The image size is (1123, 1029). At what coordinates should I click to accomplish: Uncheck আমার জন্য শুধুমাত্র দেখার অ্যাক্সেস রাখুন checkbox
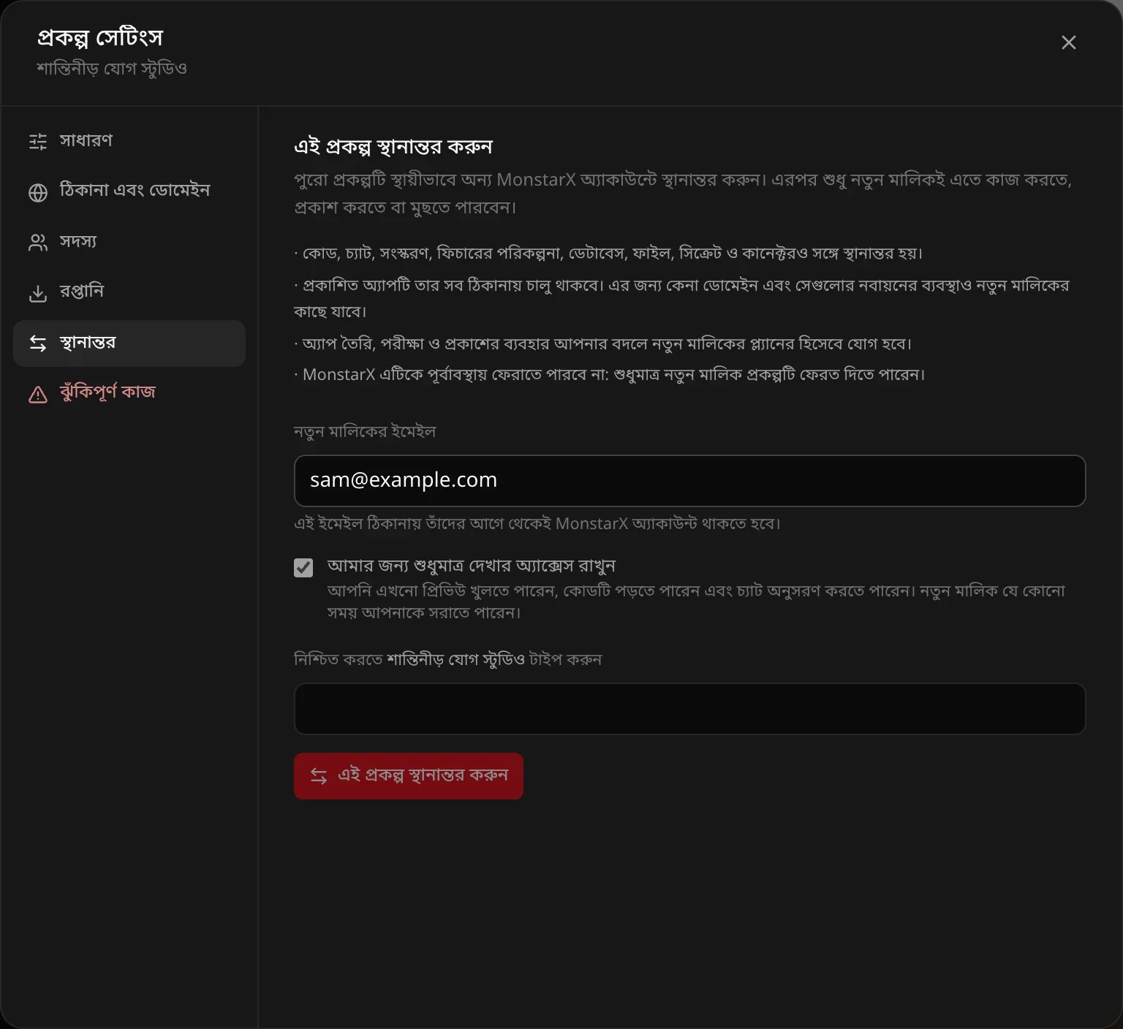click(303, 568)
